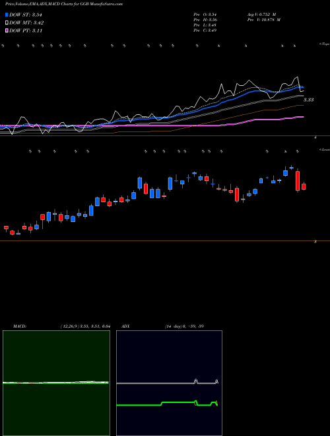
Task: Click the blue DOW ST legend swatch
Action: click(x=7, y=15)
